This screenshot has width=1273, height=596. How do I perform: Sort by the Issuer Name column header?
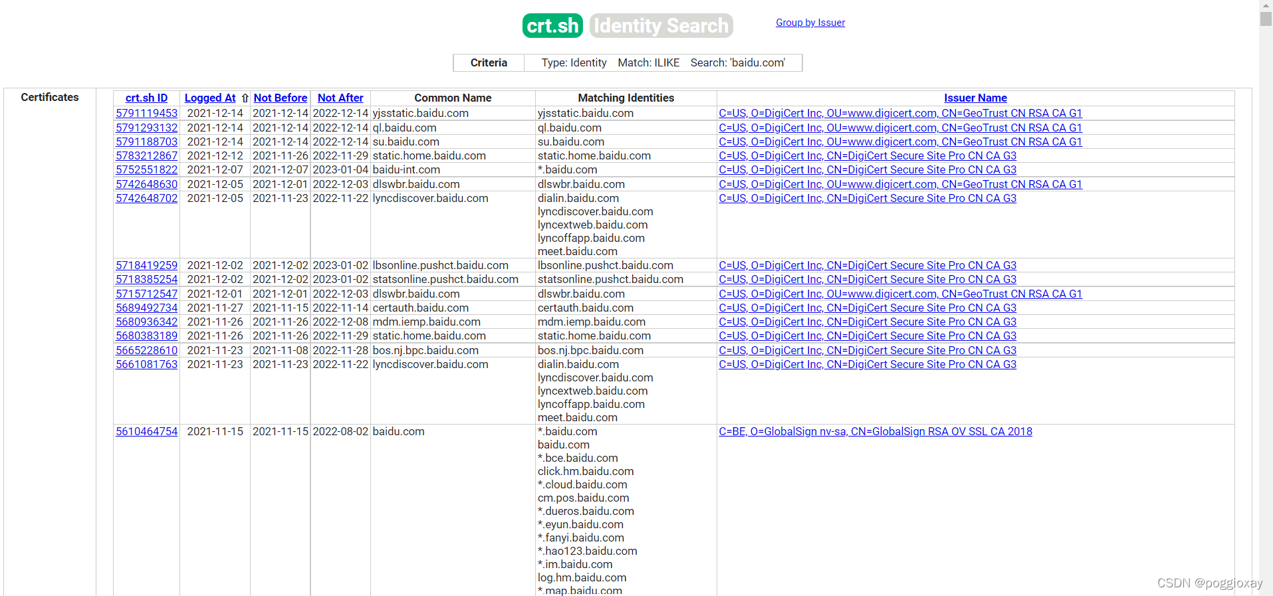tap(975, 98)
